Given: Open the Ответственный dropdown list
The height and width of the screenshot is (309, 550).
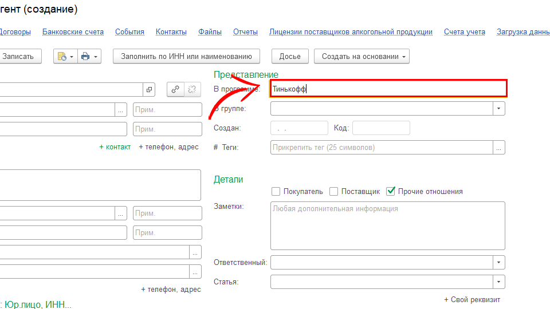Looking at the screenshot, I should pyautogui.click(x=499, y=263).
